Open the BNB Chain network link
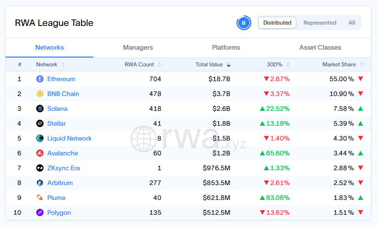This screenshot has width=377, height=225. [63, 94]
